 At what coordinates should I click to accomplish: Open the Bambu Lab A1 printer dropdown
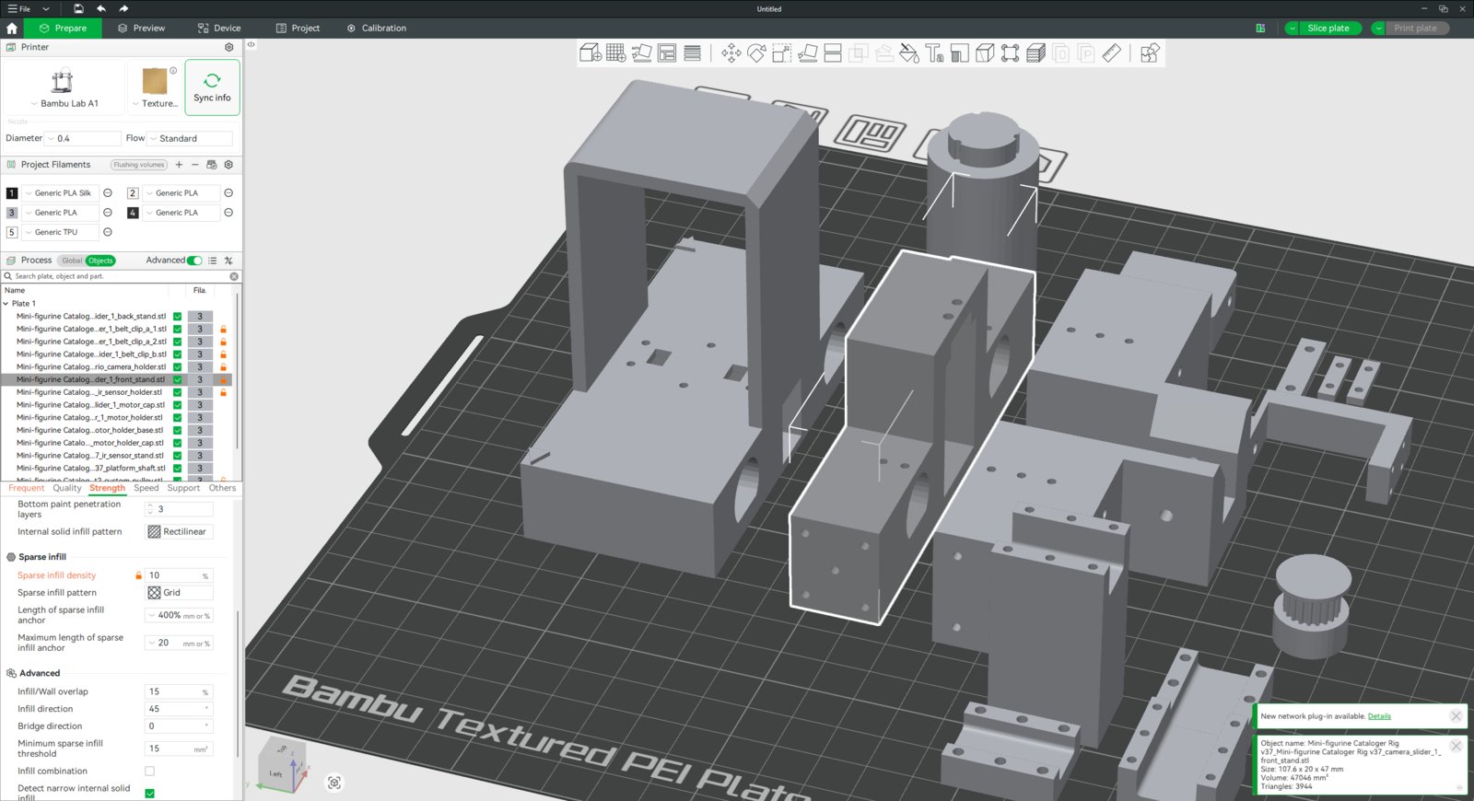tap(64, 103)
